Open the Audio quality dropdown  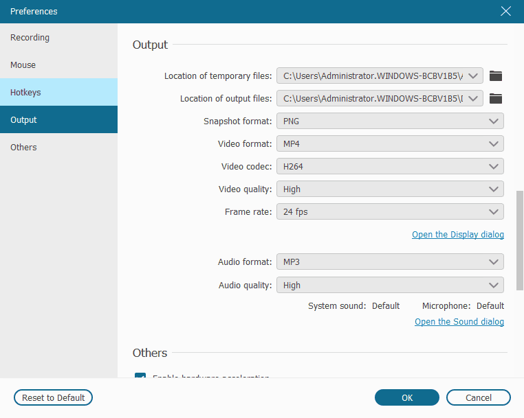390,286
